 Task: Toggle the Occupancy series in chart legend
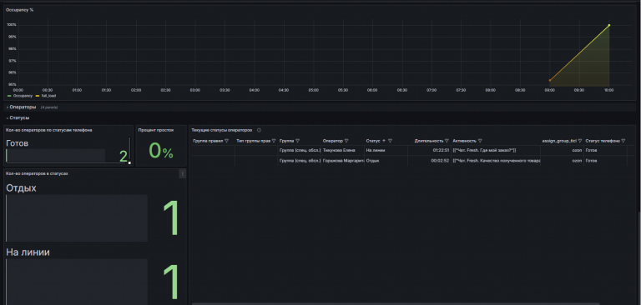20,96
